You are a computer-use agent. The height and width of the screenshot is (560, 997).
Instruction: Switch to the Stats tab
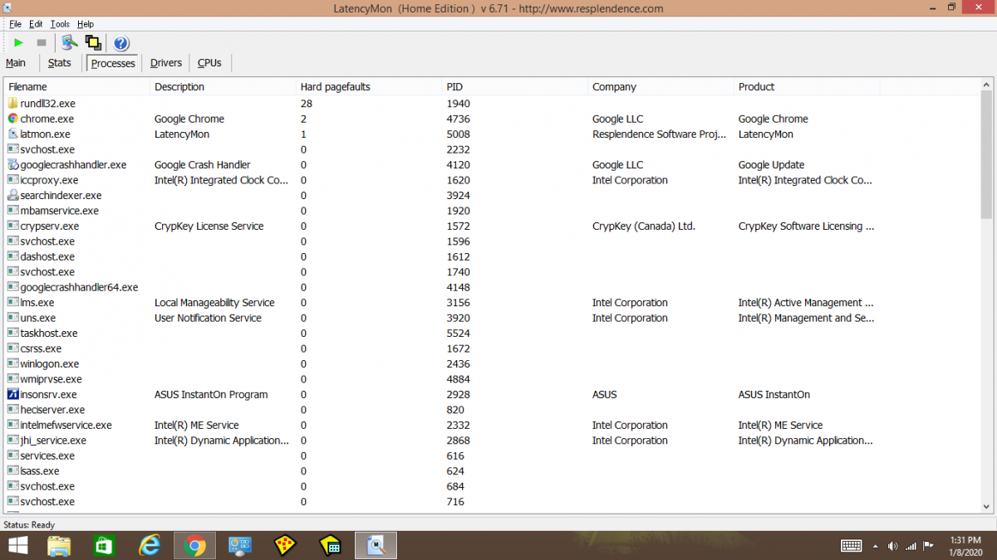pyautogui.click(x=60, y=63)
